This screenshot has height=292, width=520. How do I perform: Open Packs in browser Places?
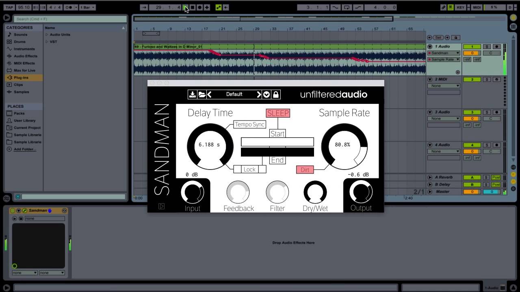pyautogui.click(x=19, y=114)
